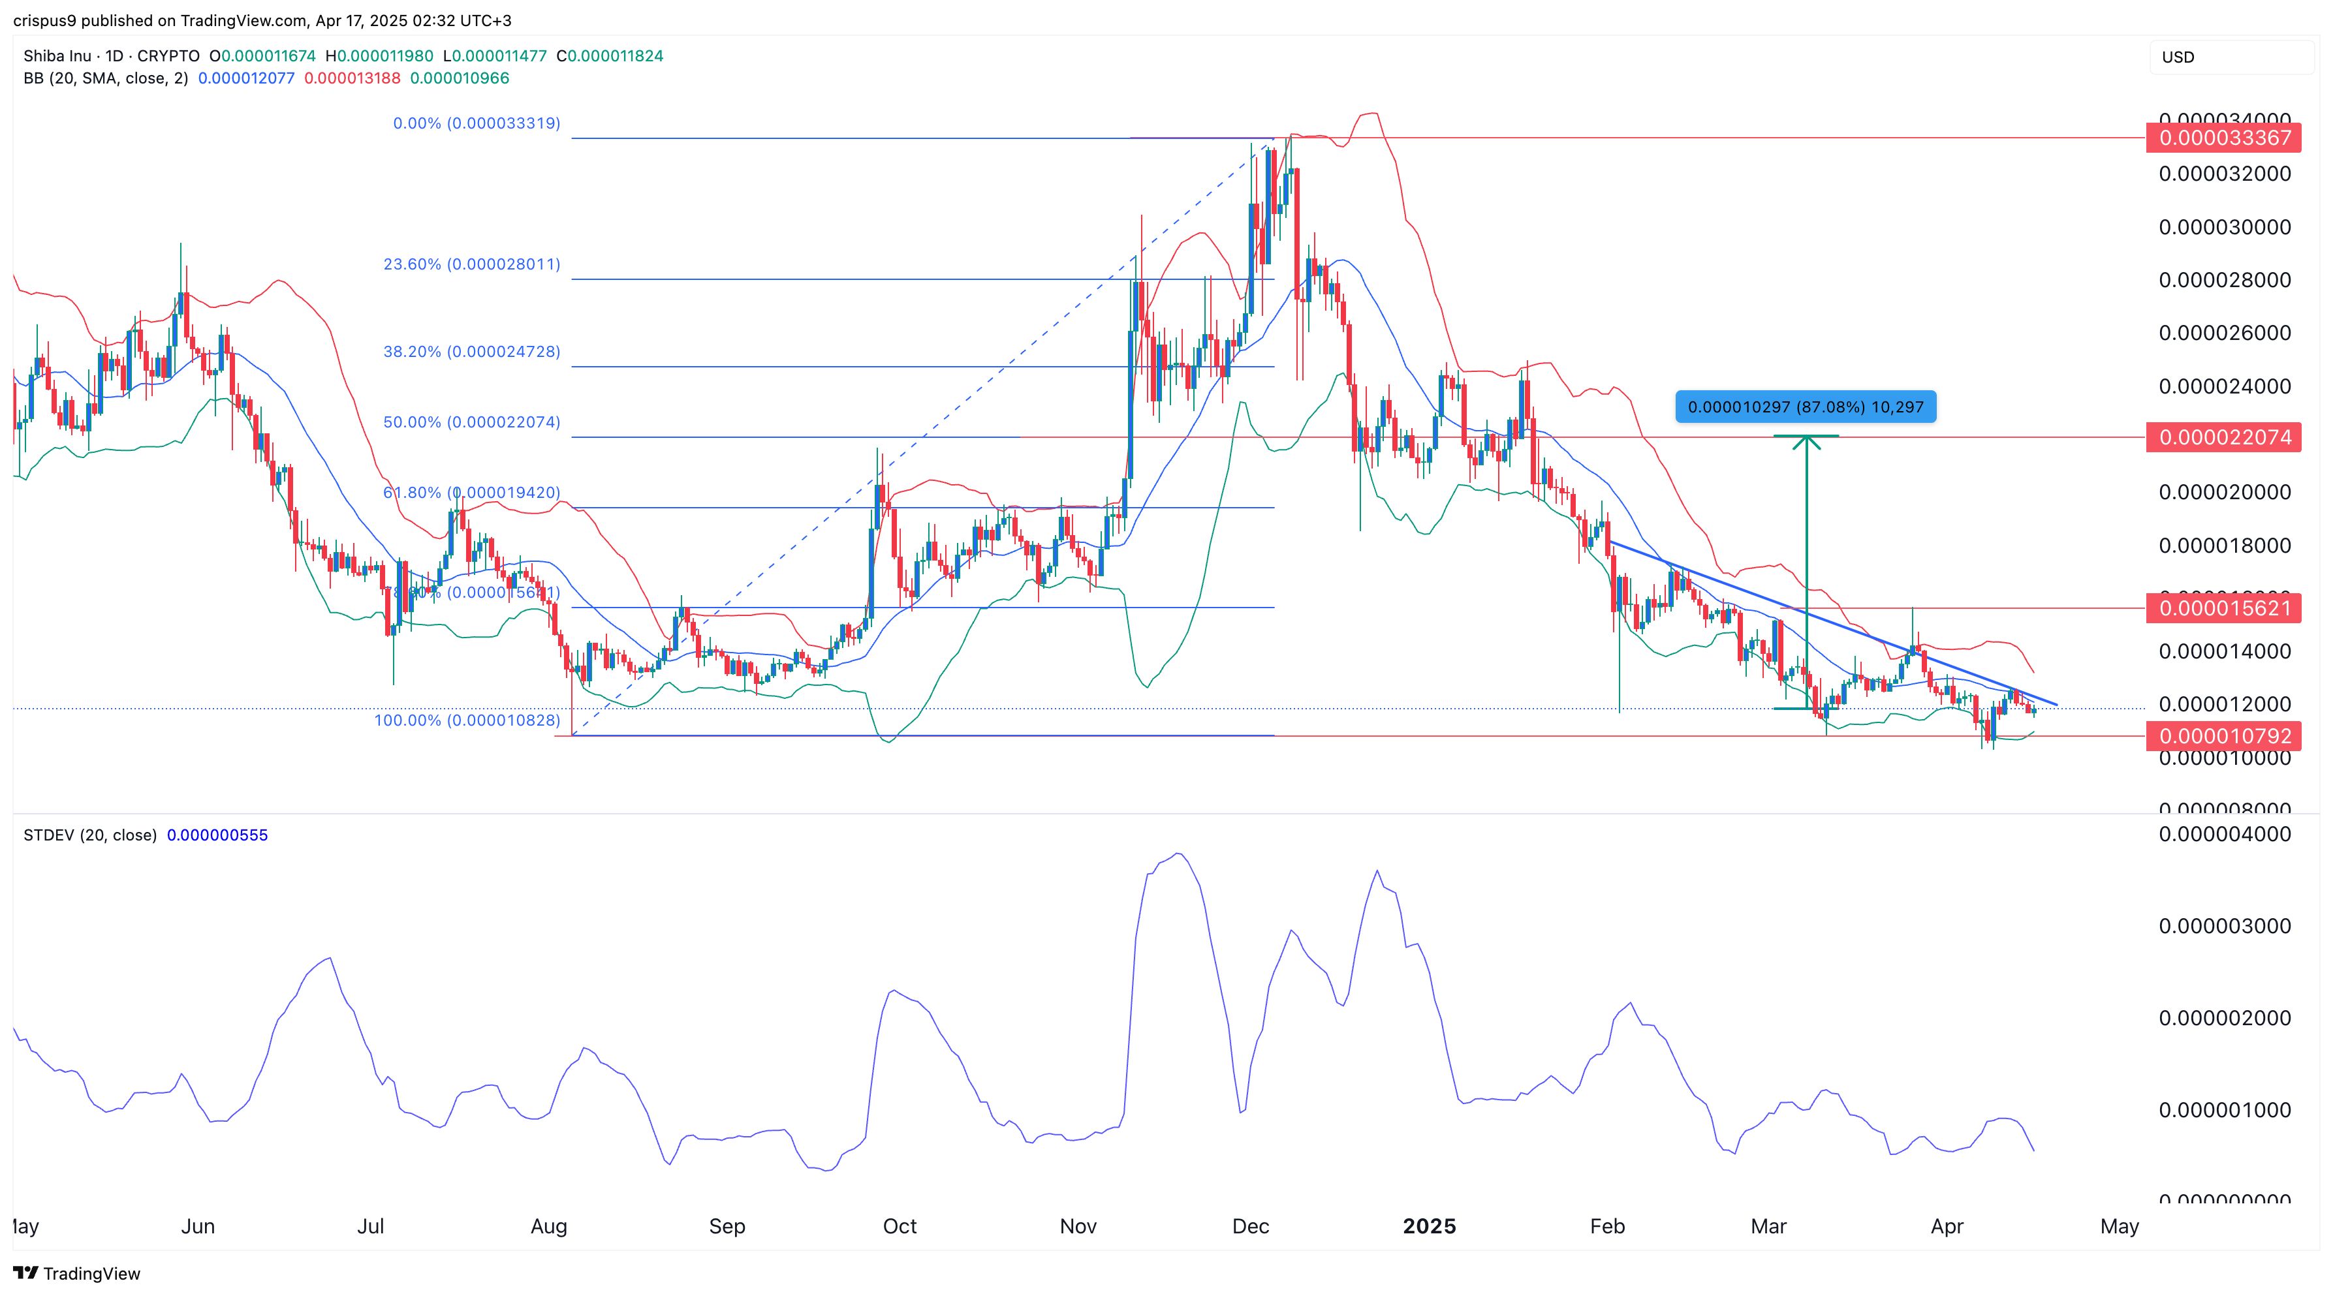This screenshot has height=1296, width=2333.
Task: Click the STDEV (20, close) indicator label
Action: [x=89, y=835]
